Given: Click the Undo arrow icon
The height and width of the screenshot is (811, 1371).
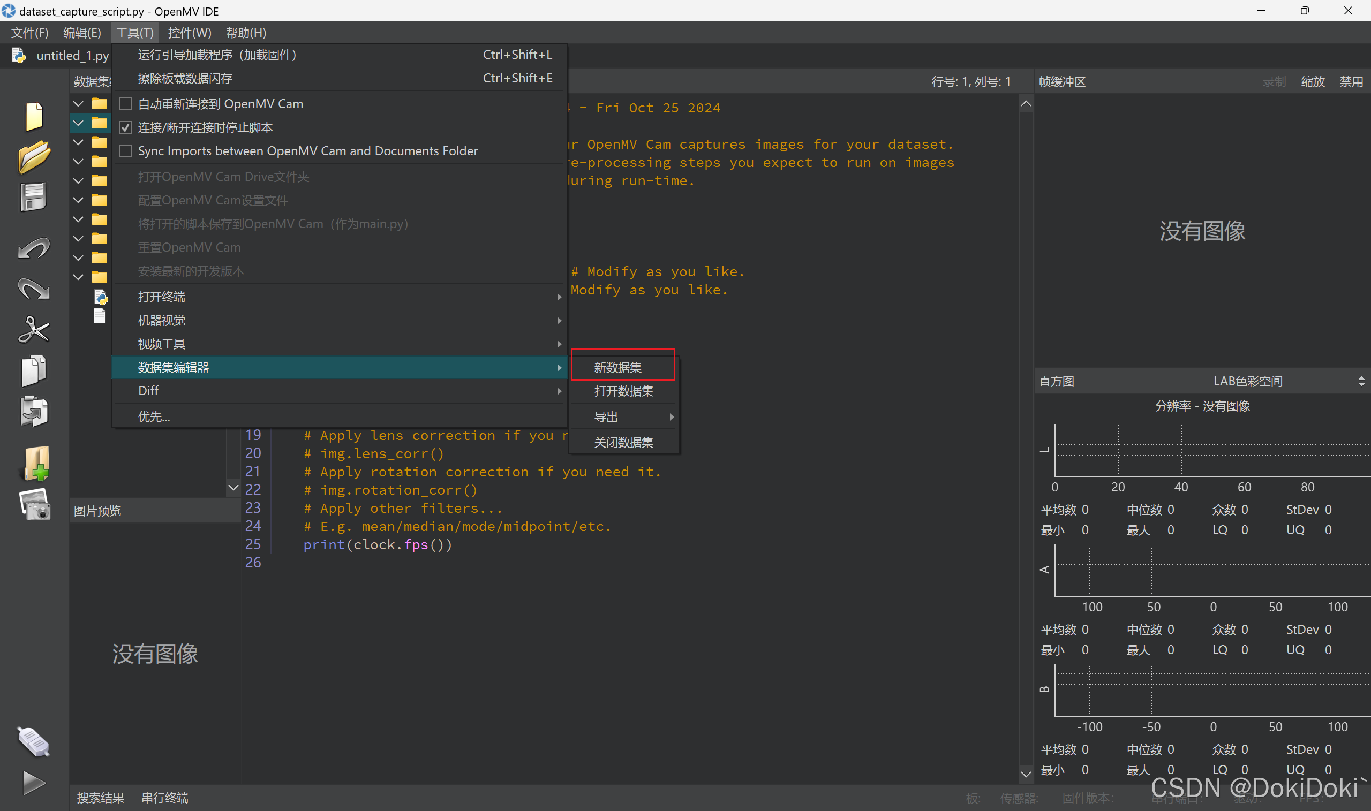Looking at the screenshot, I should coord(34,249).
